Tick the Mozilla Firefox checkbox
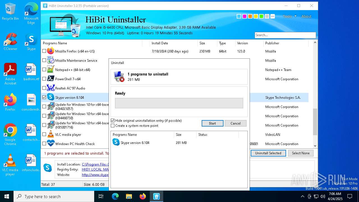This screenshot has height=202, width=359. point(44,51)
